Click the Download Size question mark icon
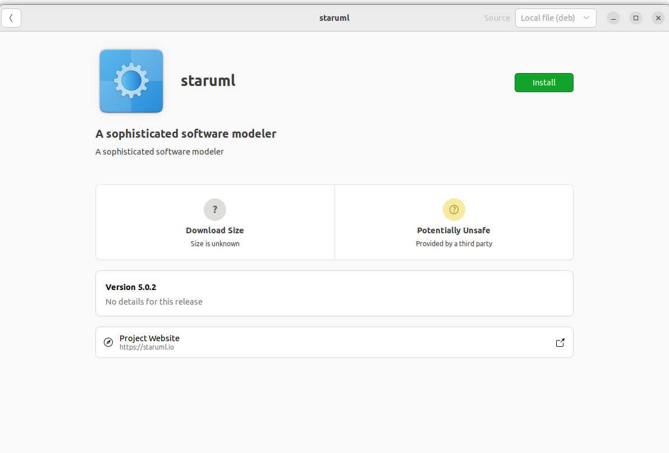 point(215,210)
